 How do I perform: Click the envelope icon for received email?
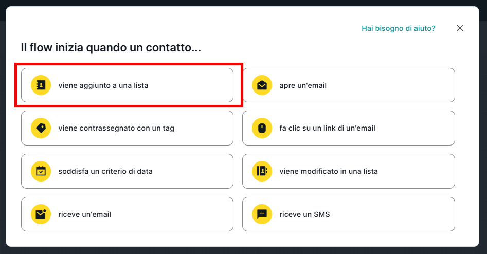pyautogui.click(x=41, y=214)
